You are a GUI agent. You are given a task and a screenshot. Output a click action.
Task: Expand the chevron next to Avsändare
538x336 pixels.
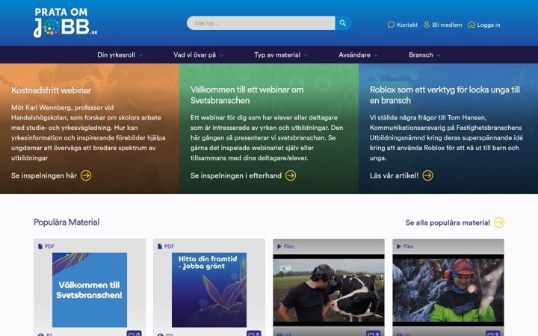pos(376,55)
